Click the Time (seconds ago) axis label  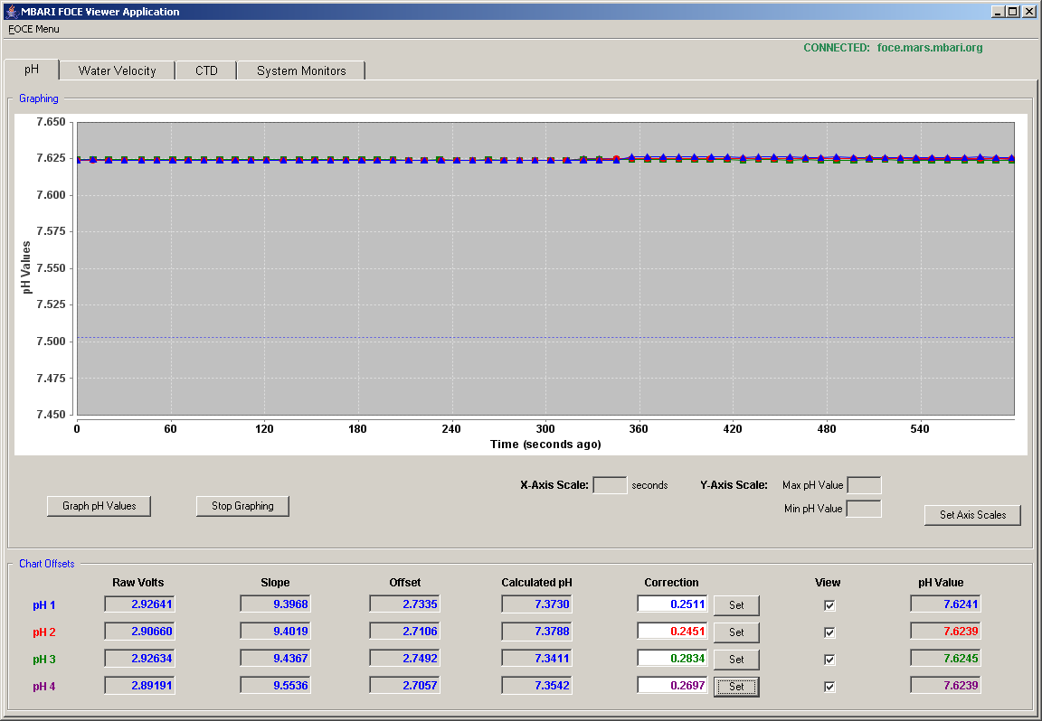545,445
